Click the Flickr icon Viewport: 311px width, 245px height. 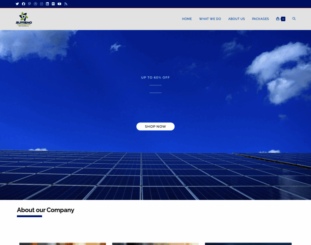[x=53, y=4]
